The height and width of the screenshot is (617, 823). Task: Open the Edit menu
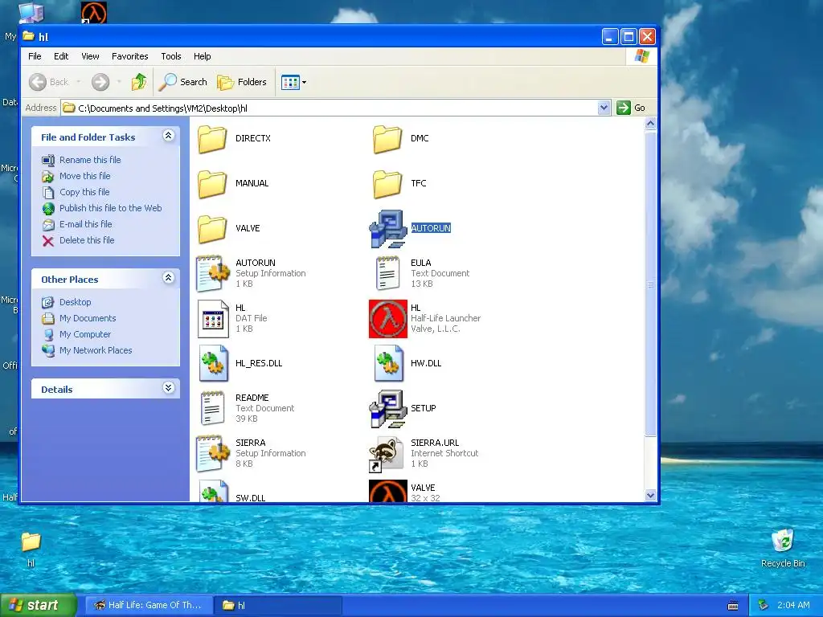click(61, 56)
